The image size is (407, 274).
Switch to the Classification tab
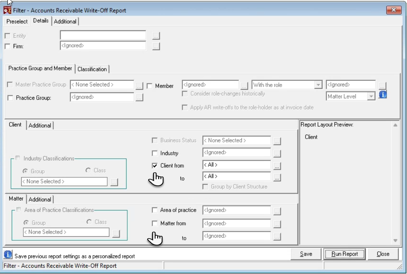[x=92, y=69]
